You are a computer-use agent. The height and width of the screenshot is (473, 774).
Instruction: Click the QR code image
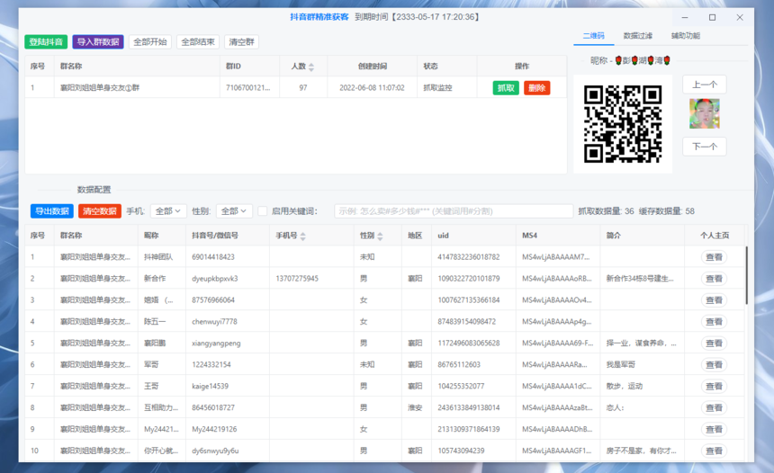coord(623,124)
